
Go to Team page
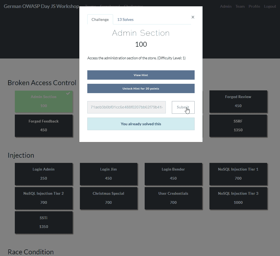click(x=240, y=6)
